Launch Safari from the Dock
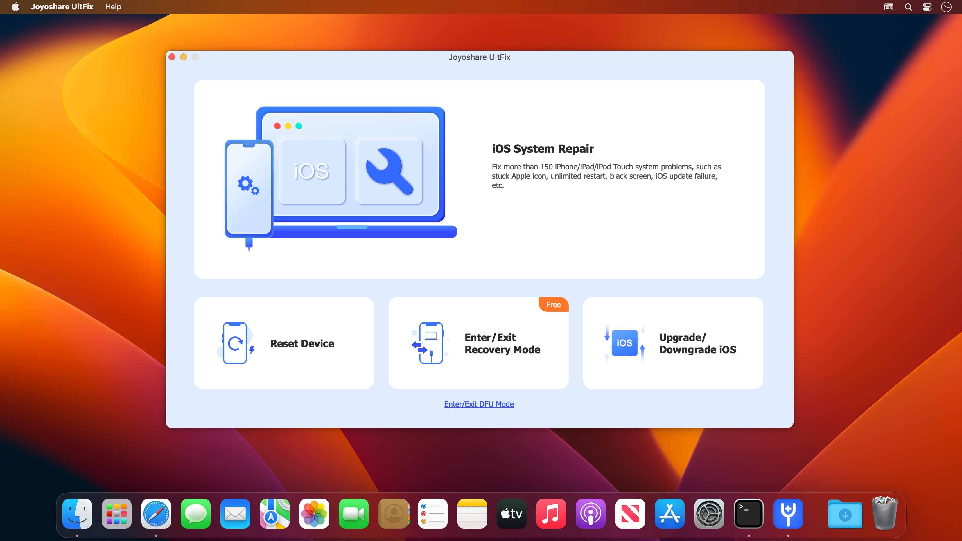Screen dimensions: 962x541 click(x=156, y=514)
